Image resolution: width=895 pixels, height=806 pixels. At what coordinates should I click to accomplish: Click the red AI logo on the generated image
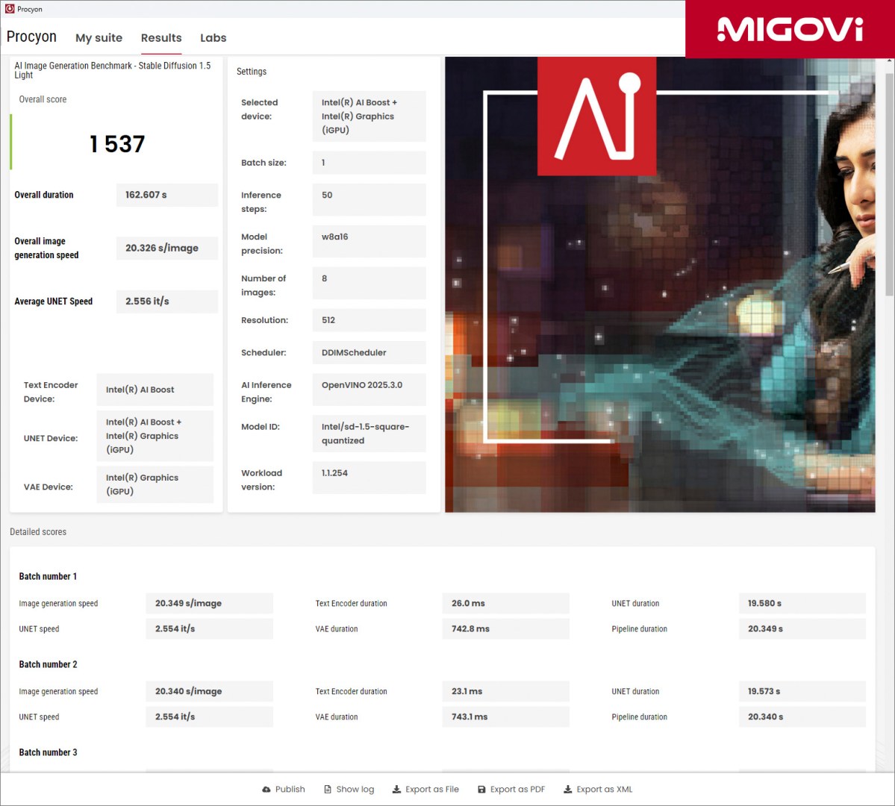point(596,116)
